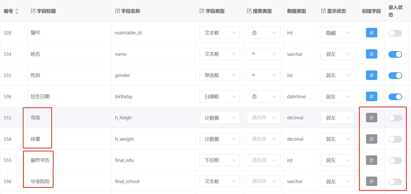Open 搜索类型 dropdown for birthday row
The width and height of the screenshot is (411, 194).
[263, 97]
